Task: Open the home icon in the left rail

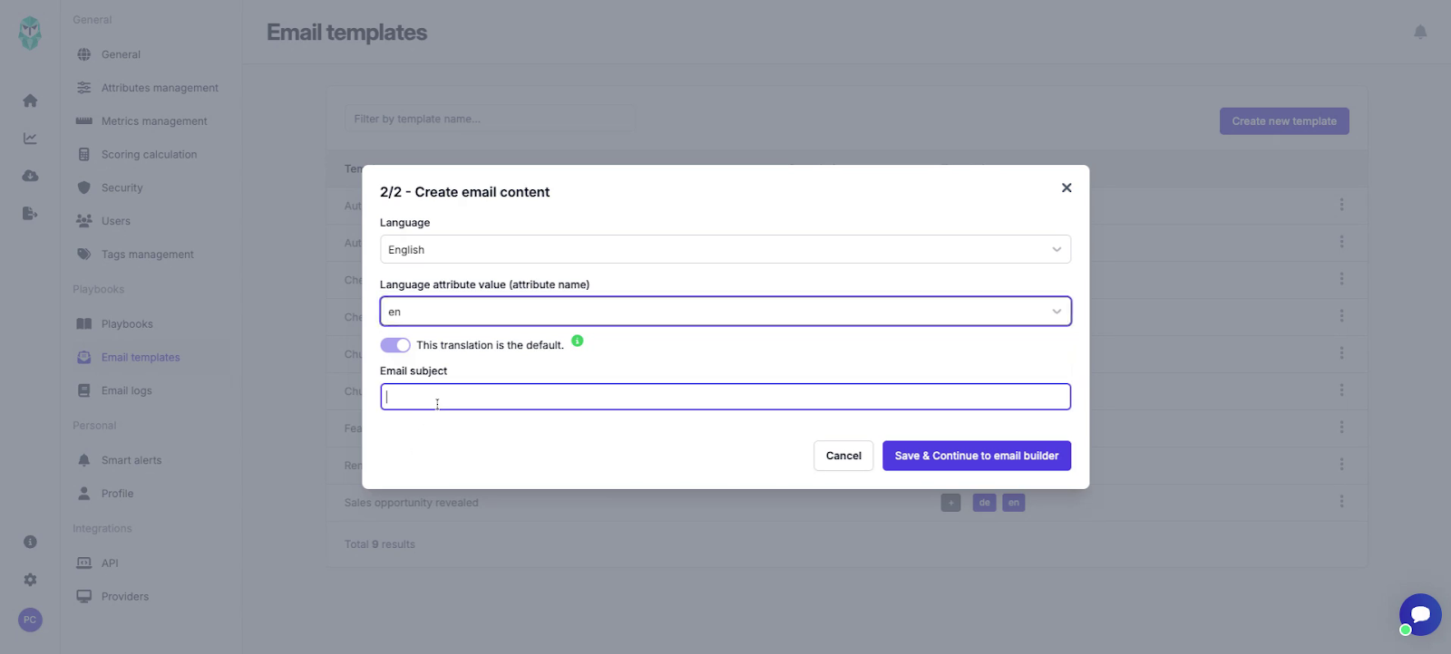Action: tap(29, 101)
